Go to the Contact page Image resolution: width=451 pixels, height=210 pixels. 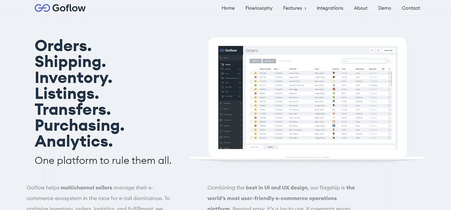click(x=411, y=8)
